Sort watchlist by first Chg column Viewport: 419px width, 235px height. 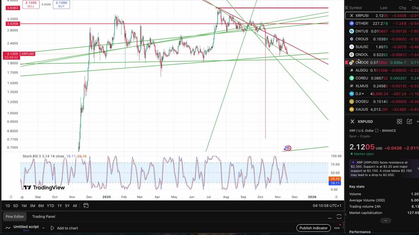pos(402,8)
